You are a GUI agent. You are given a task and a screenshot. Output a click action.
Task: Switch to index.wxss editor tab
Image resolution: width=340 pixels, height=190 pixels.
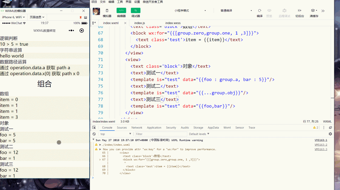[173, 23]
